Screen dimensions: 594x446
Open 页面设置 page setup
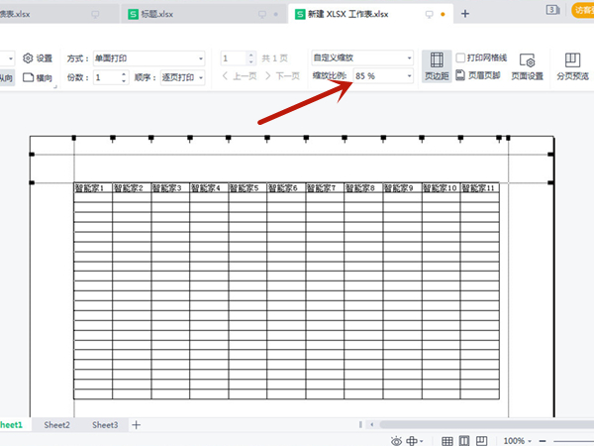(527, 66)
